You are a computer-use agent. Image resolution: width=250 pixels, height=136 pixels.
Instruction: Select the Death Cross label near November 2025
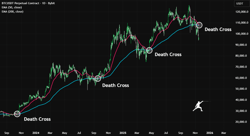pos(218,29)
